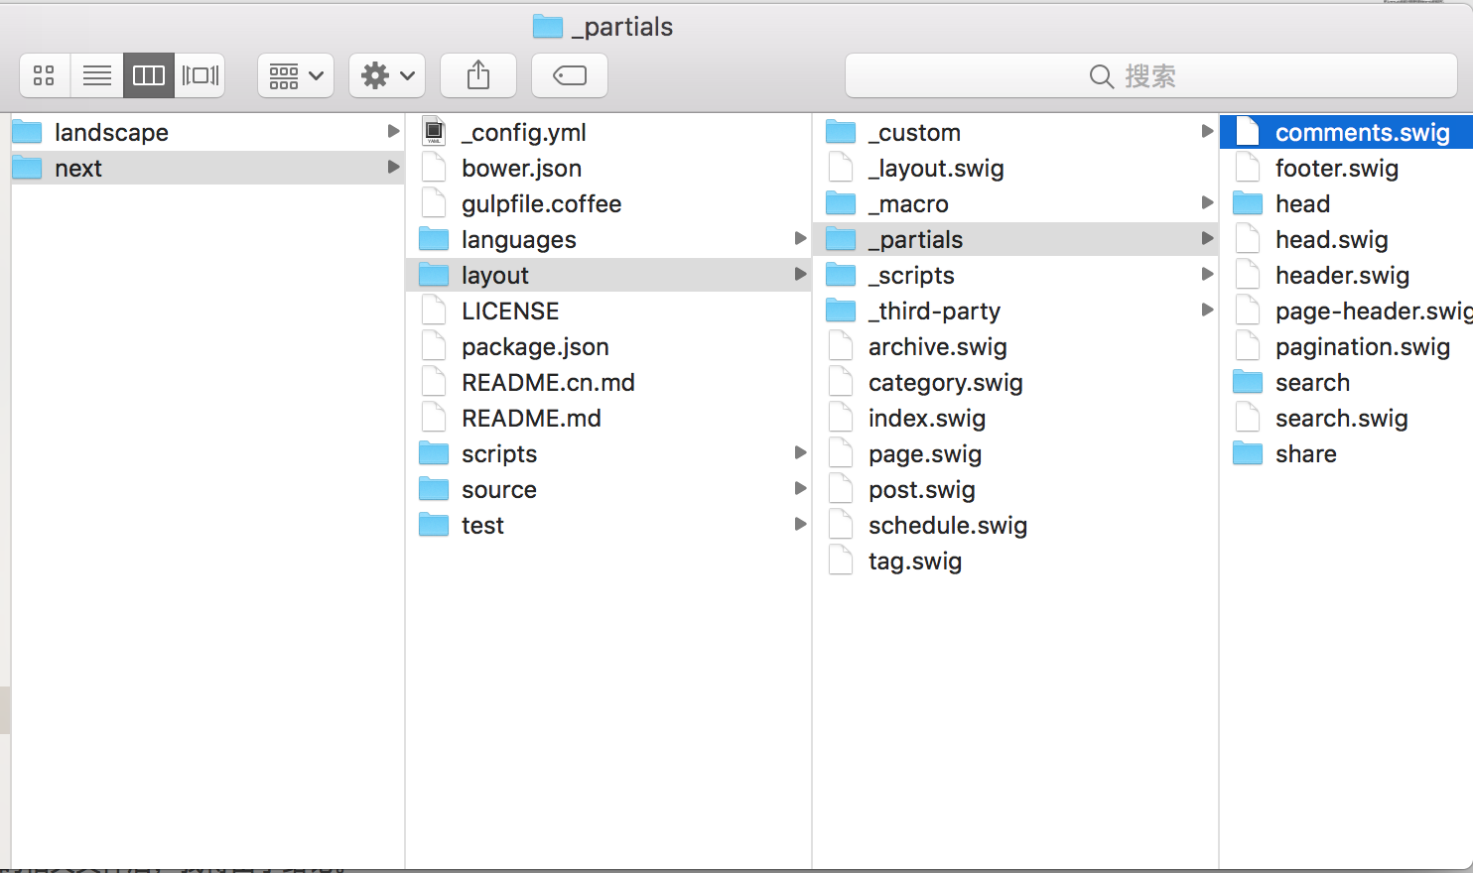Select the landscape folder
1473x873 pixels.
tap(206, 132)
